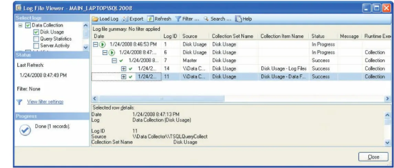
Task: Check the Server Activity checkbox
Action: (36, 46)
